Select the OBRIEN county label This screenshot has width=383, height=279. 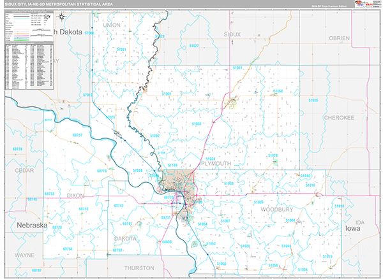point(339,38)
